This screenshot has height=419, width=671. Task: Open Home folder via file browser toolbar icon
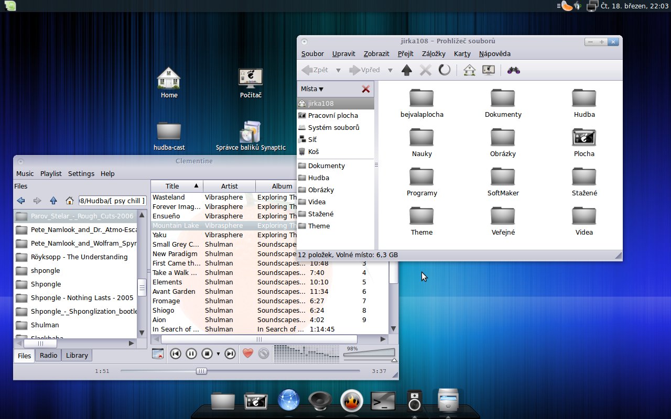[469, 70]
